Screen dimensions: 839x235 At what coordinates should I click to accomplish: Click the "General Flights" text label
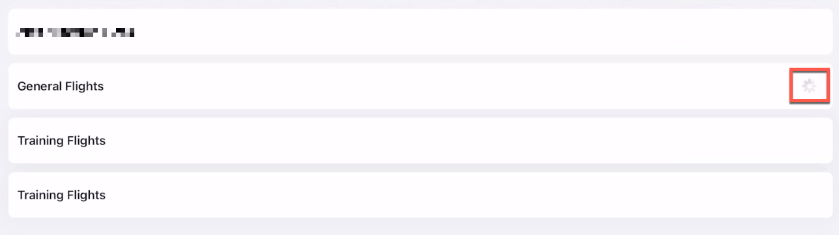61,86
